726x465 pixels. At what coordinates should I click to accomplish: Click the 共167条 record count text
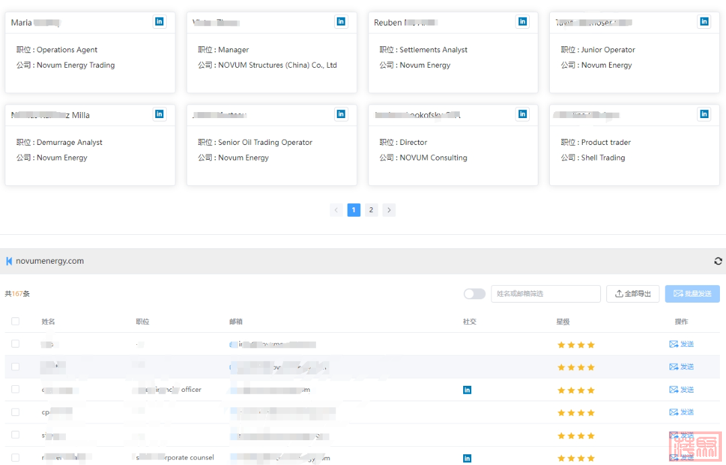point(17,294)
